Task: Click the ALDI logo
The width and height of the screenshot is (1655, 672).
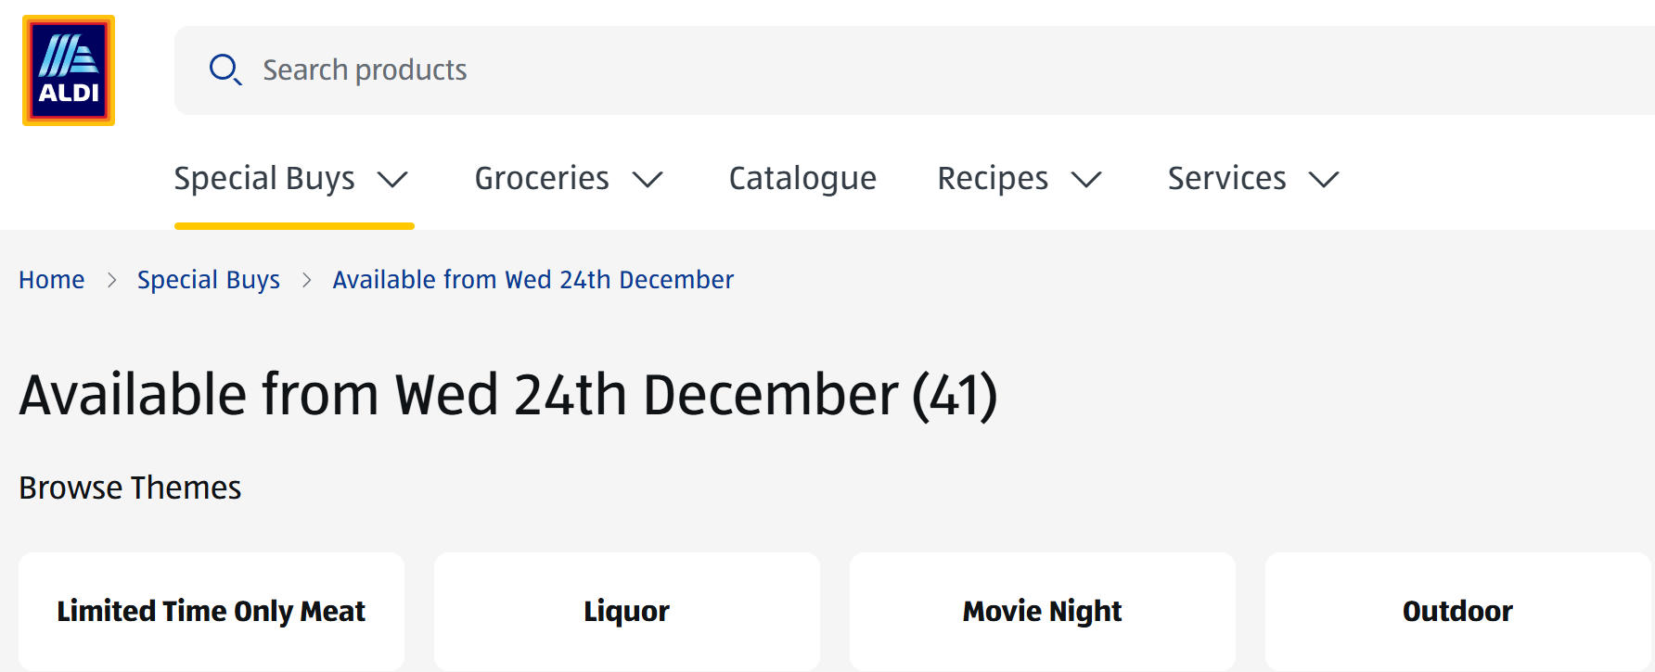Action: [x=69, y=70]
